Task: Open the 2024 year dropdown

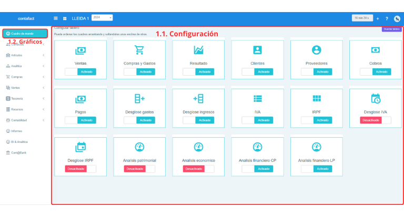Action: (102, 18)
